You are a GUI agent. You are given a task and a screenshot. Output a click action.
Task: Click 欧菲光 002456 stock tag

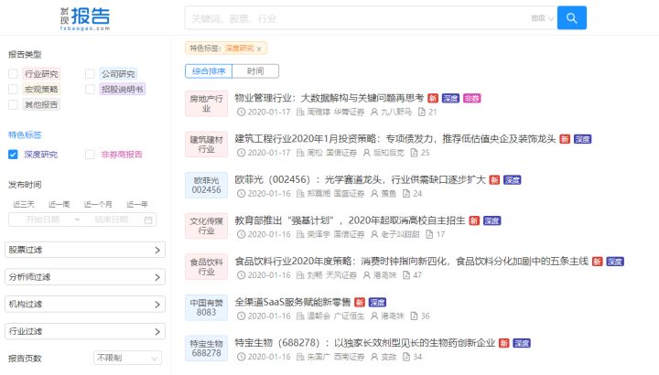coord(206,185)
